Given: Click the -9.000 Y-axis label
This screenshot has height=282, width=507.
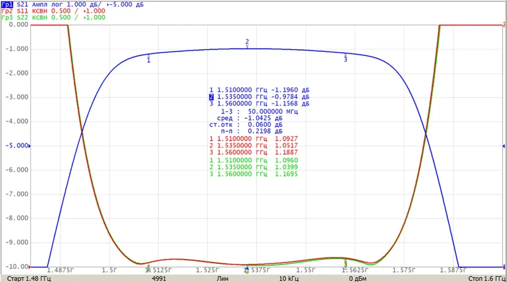Looking at the screenshot, I should click(17, 243).
